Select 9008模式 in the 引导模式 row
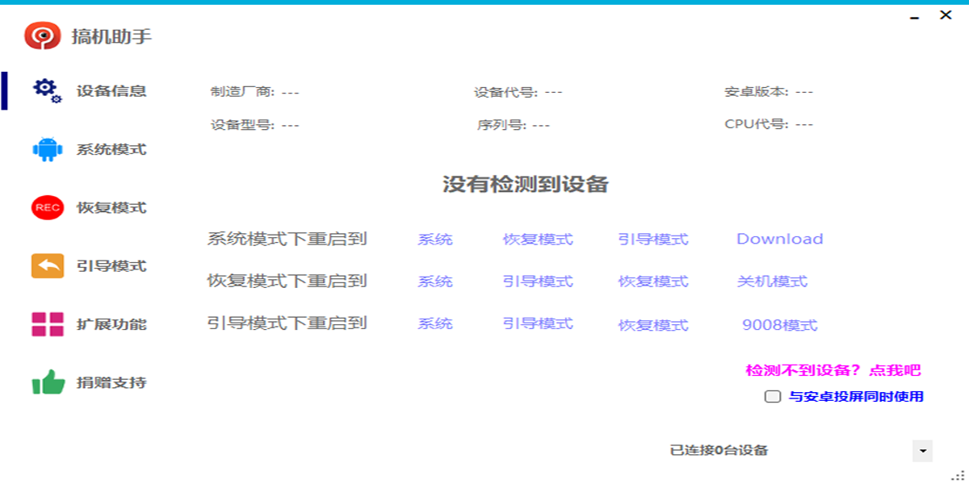 [x=778, y=325]
